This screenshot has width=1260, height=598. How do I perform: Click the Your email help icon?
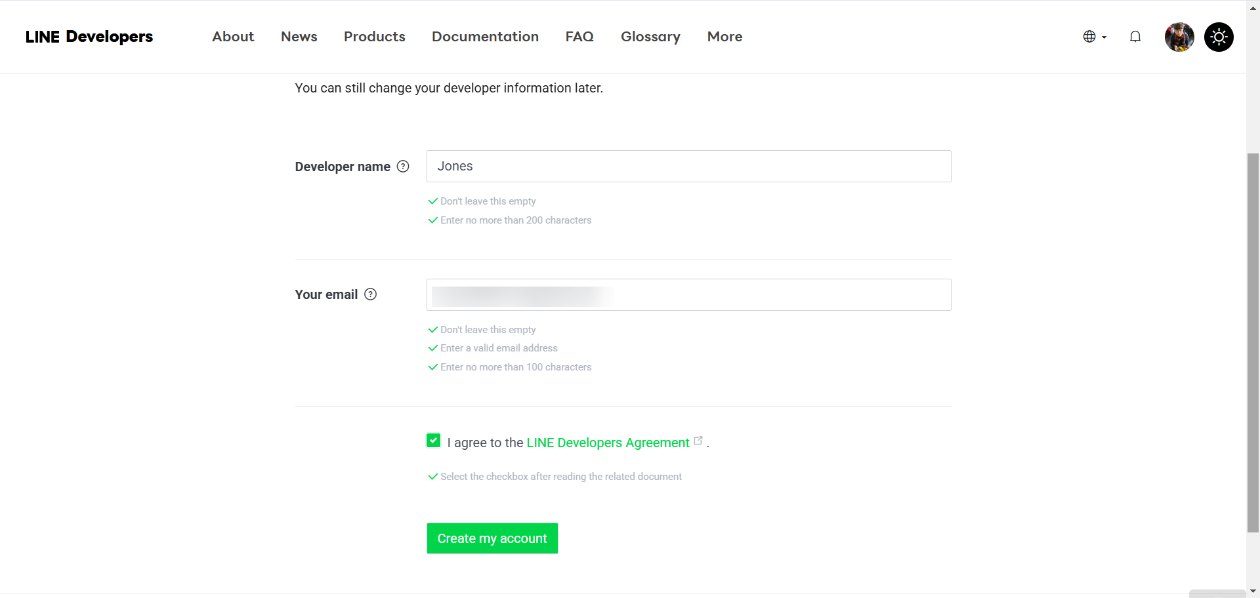click(x=371, y=294)
